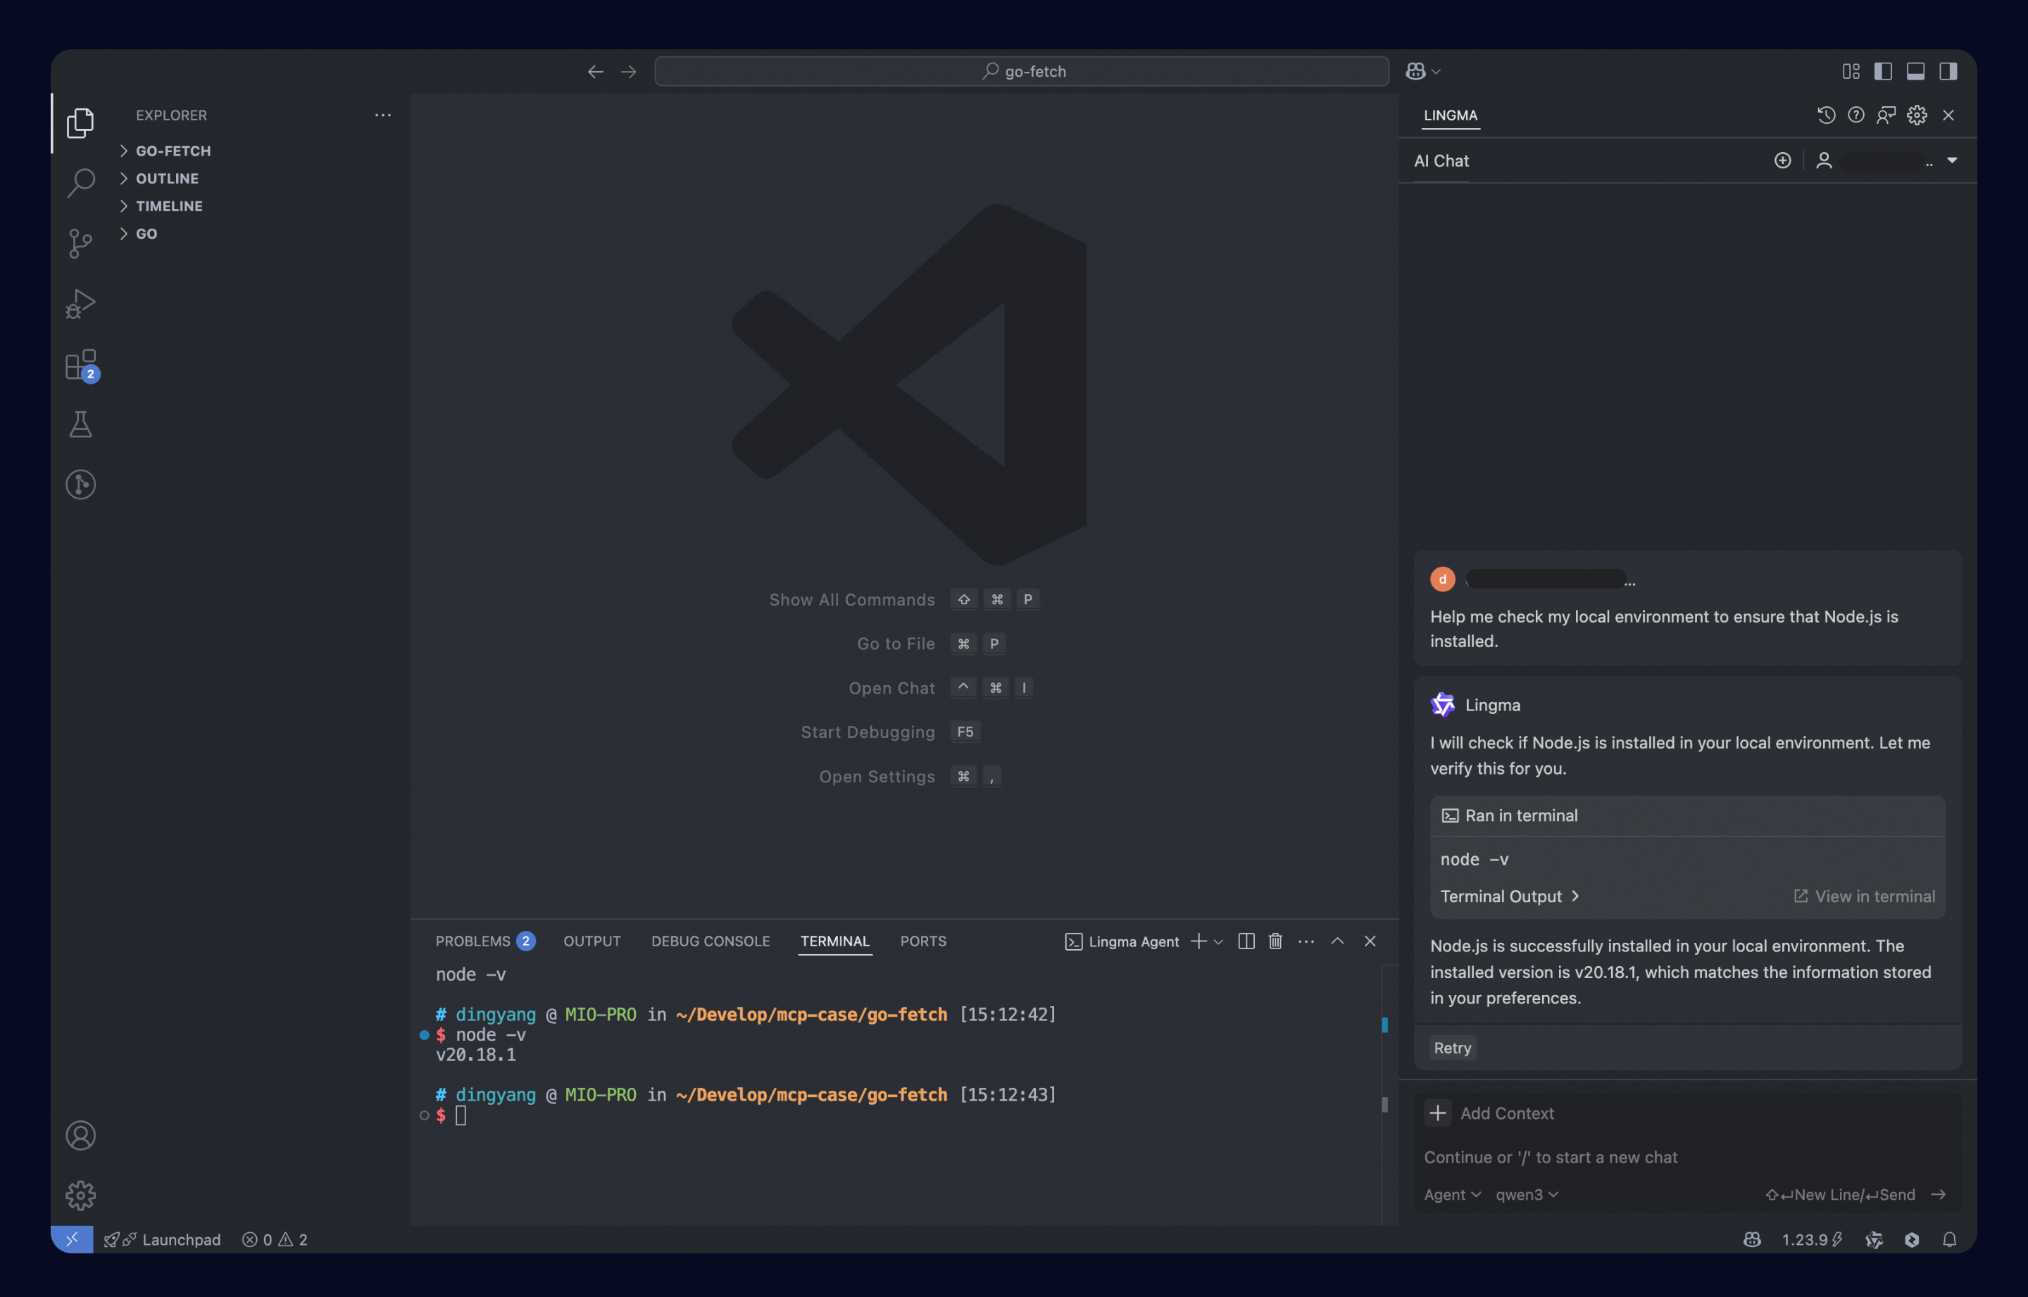Open the Run and Debug view
The width and height of the screenshot is (2028, 1297).
[80, 304]
